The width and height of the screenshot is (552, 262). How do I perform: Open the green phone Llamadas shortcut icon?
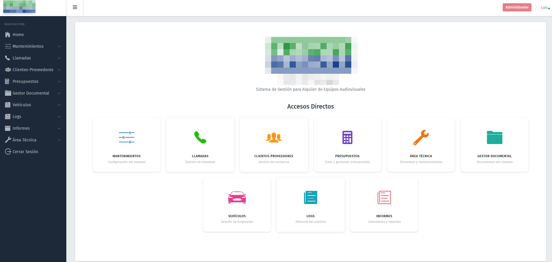point(200,137)
